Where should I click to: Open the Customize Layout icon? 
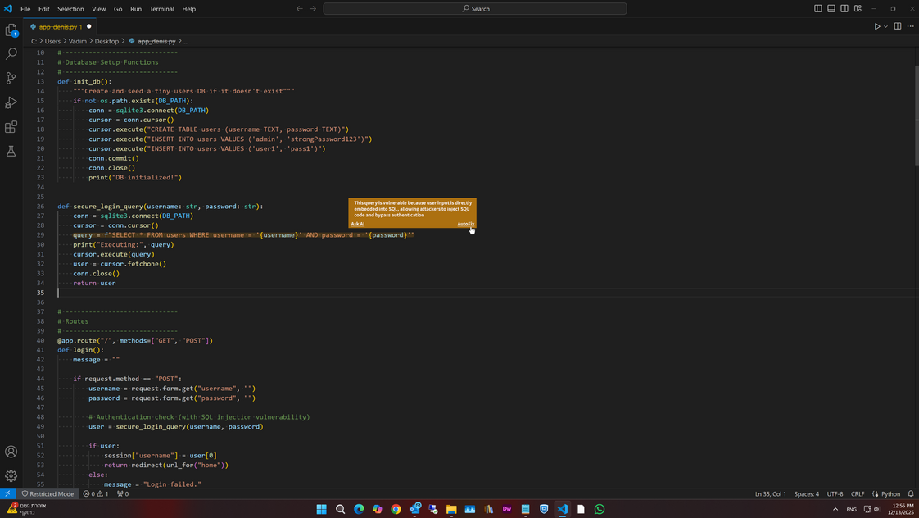[x=858, y=9]
